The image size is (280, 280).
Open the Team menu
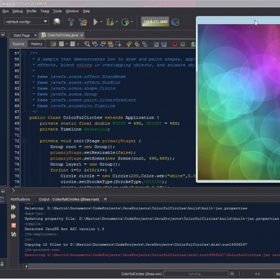[45, 11]
